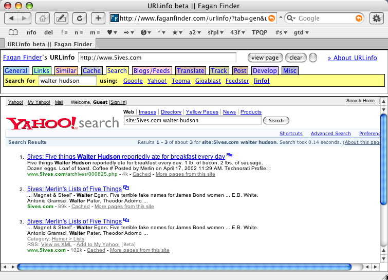Open the Home page button
Screen dimensions: 388x280
43,18
